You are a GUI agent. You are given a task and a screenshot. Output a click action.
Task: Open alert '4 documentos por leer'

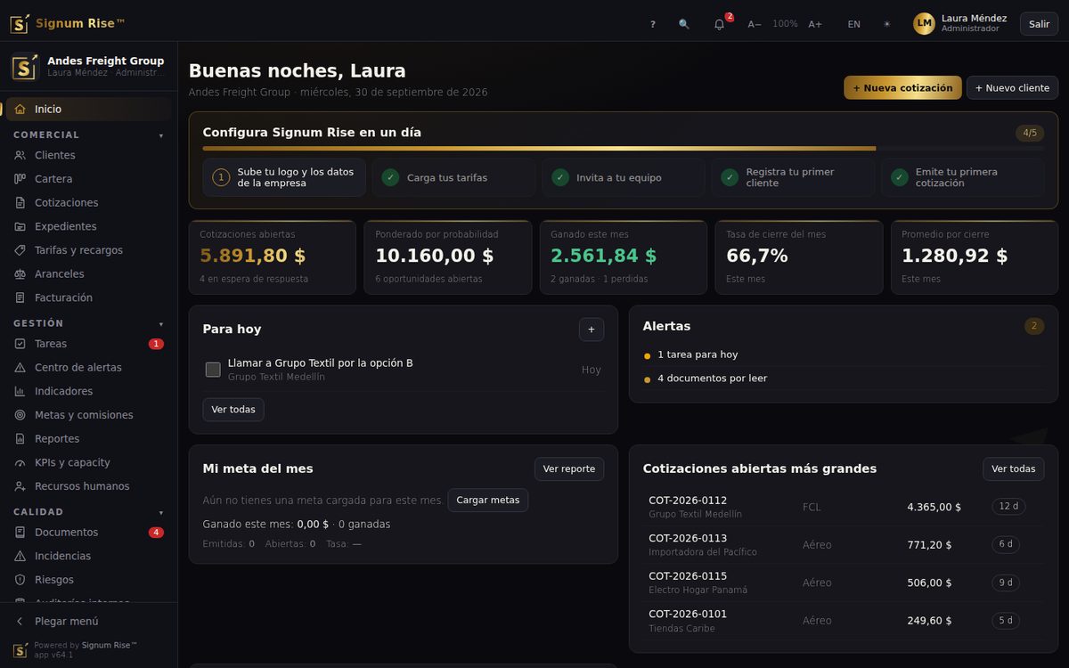tap(844, 379)
